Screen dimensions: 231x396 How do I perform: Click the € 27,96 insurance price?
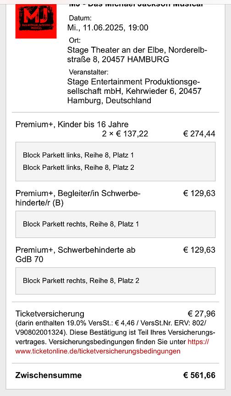201,314
